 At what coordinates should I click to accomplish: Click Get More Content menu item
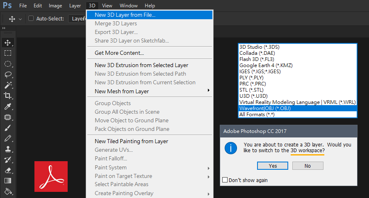click(150, 53)
